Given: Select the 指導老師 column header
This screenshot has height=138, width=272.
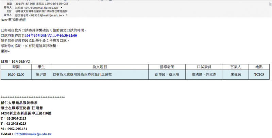Looking at the screenshot, I should pyautogui.click(x=167, y=67).
